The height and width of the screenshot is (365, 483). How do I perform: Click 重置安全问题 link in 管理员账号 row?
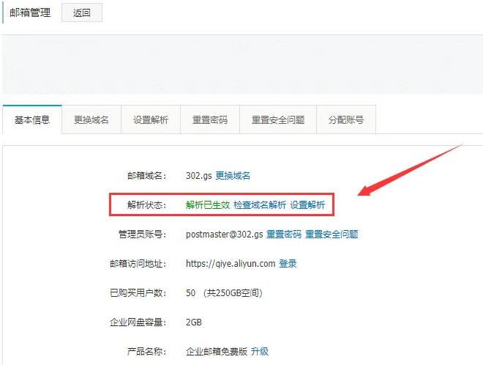(x=332, y=235)
